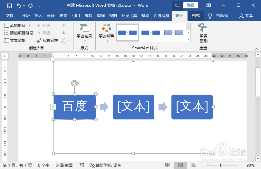Click the 降级 demote button
This screenshot has height=169, width=261.
[43, 33]
